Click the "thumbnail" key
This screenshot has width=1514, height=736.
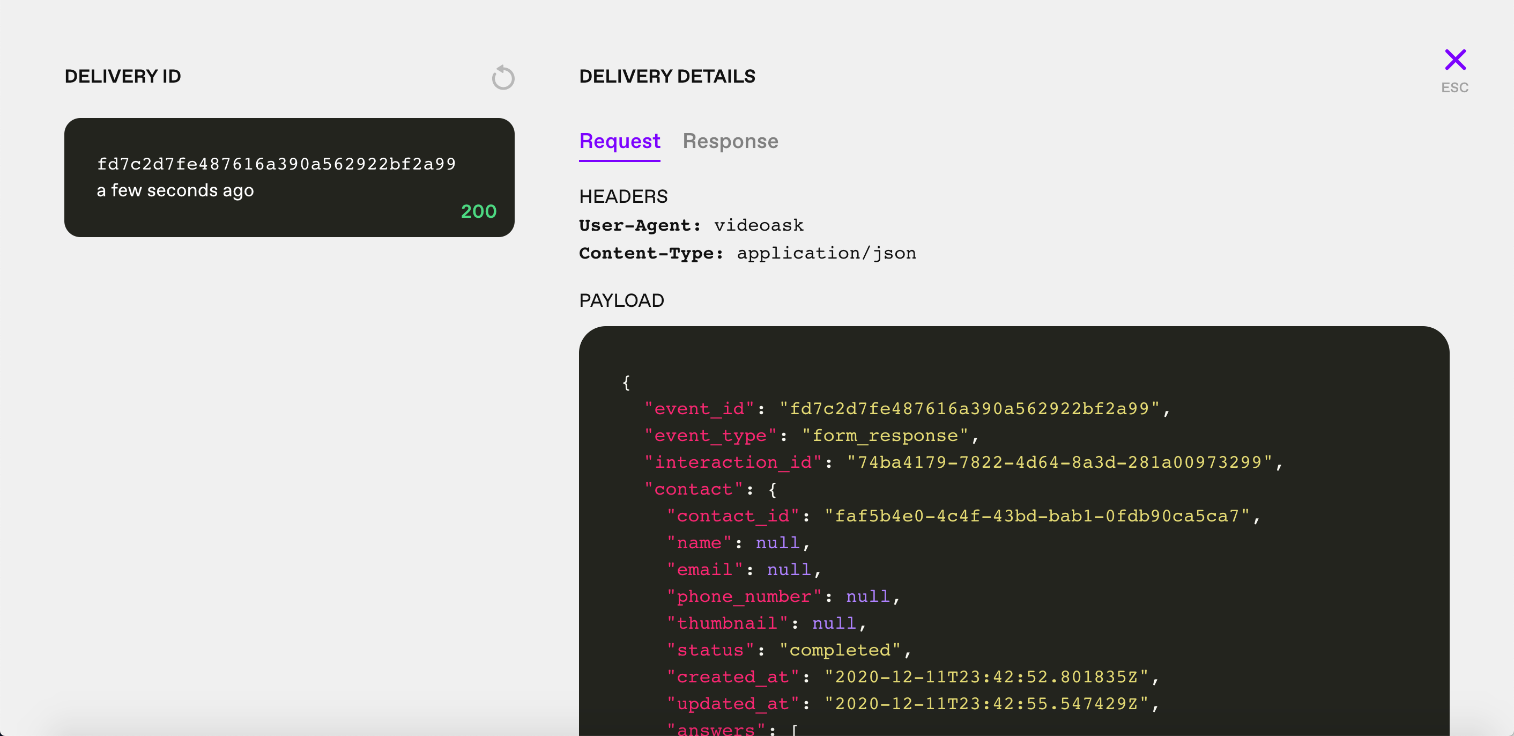coord(727,623)
